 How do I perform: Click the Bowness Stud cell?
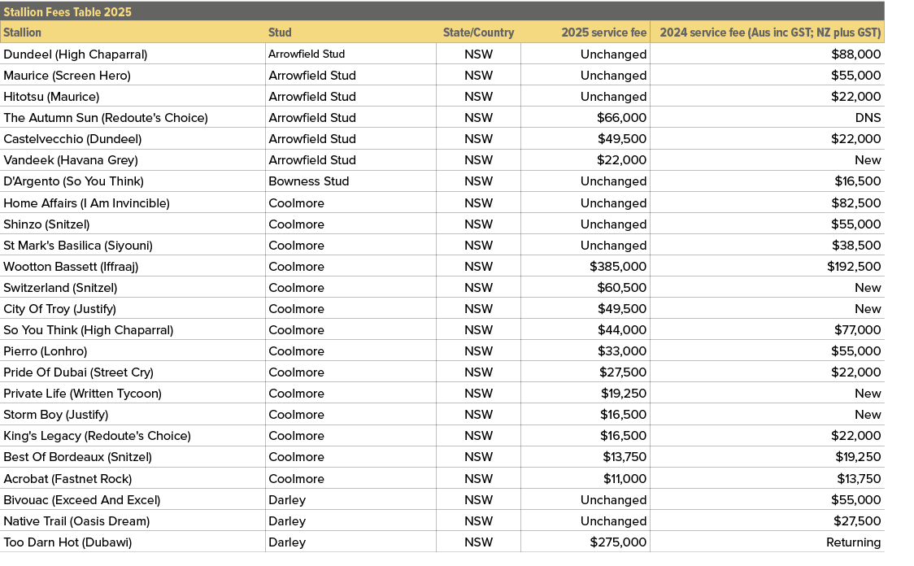[308, 181]
